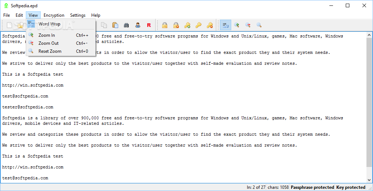Click the vertical scrollbar thumb
This screenshot has height=191, width=373.
click(369, 102)
